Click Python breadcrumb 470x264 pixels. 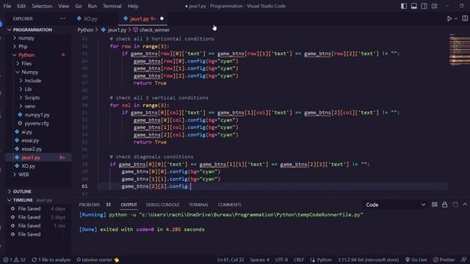pos(85,30)
